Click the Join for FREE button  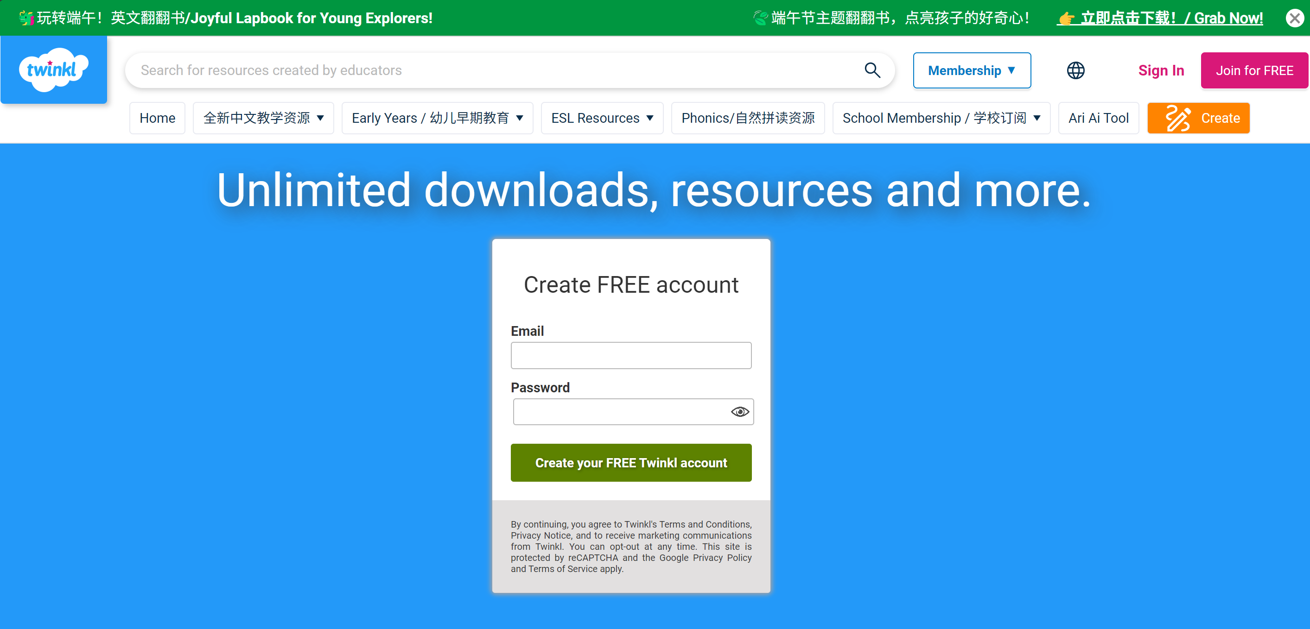(x=1253, y=70)
